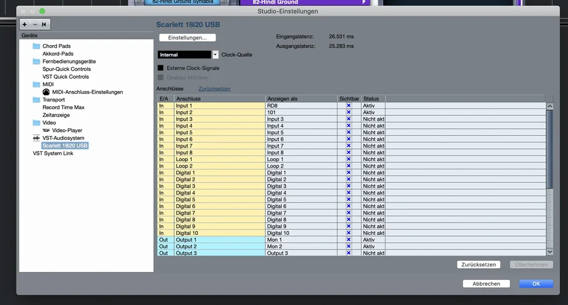Click the Input 8 port name cell
Image resolution: width=568 pixels, height=305 pixels.
pyautogui.click(x=219, y=152)
